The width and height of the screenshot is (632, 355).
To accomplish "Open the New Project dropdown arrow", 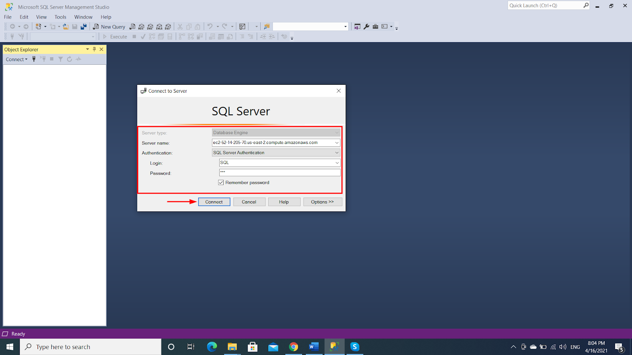I will point(45,27).
